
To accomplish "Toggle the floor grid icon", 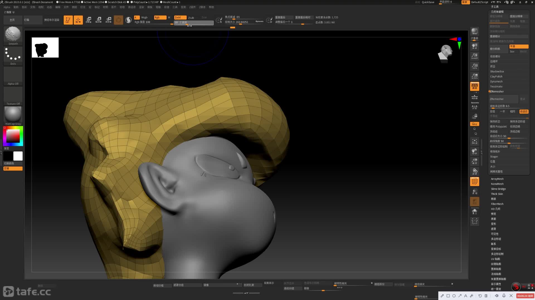I will [x=475, y=97].
